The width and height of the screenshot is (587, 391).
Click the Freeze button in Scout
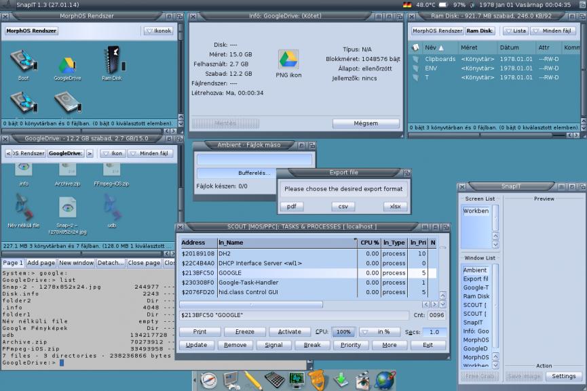pyautogui.click(x=245, y=331)
